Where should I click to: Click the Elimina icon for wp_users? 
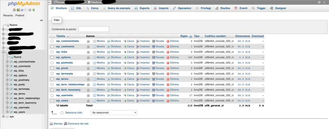tap(168, 101)
